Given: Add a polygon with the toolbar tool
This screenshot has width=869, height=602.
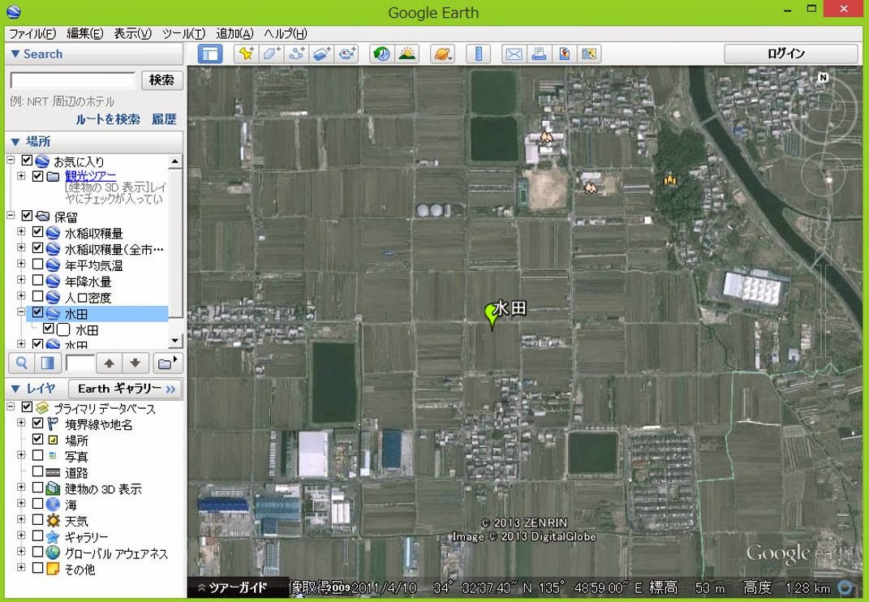Looking at the screenshot, I should 272,54.
